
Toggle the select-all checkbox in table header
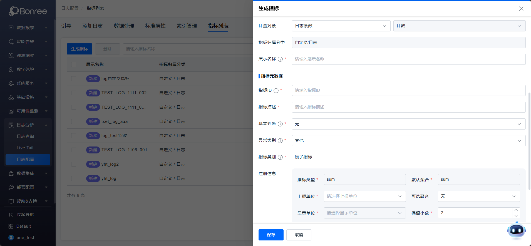point(74,64)
